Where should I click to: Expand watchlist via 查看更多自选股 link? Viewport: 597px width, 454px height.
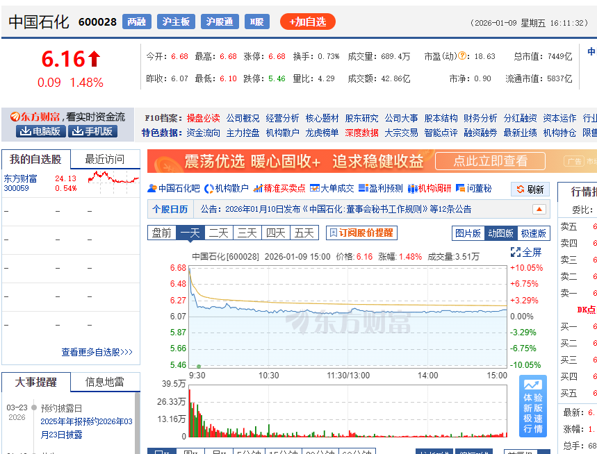[97, 352]
